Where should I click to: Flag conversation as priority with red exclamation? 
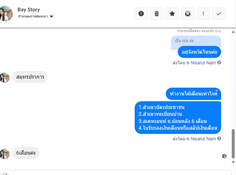tap(203, 14)
